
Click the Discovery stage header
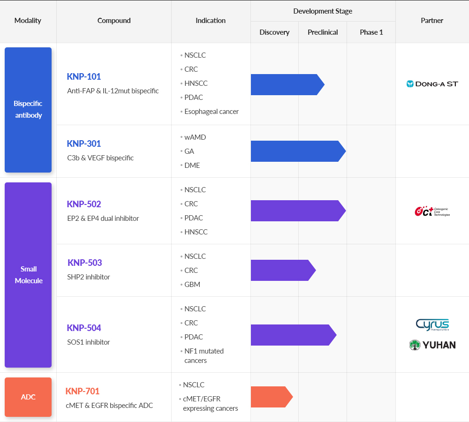click(x=274, y=32)
